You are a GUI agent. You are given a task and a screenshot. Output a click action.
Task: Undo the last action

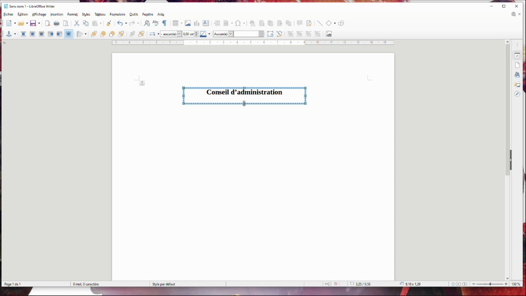click(x=120, y=23)
